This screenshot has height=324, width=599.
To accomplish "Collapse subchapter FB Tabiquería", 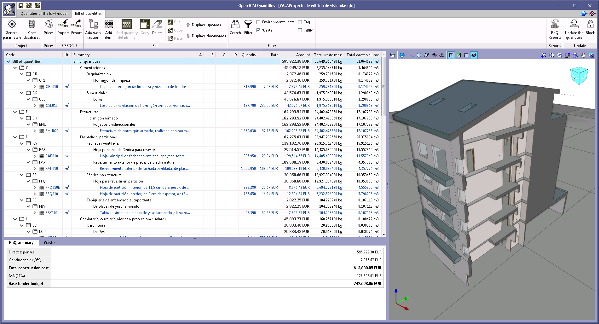I will pyautogui.click(x=21, y=200).
